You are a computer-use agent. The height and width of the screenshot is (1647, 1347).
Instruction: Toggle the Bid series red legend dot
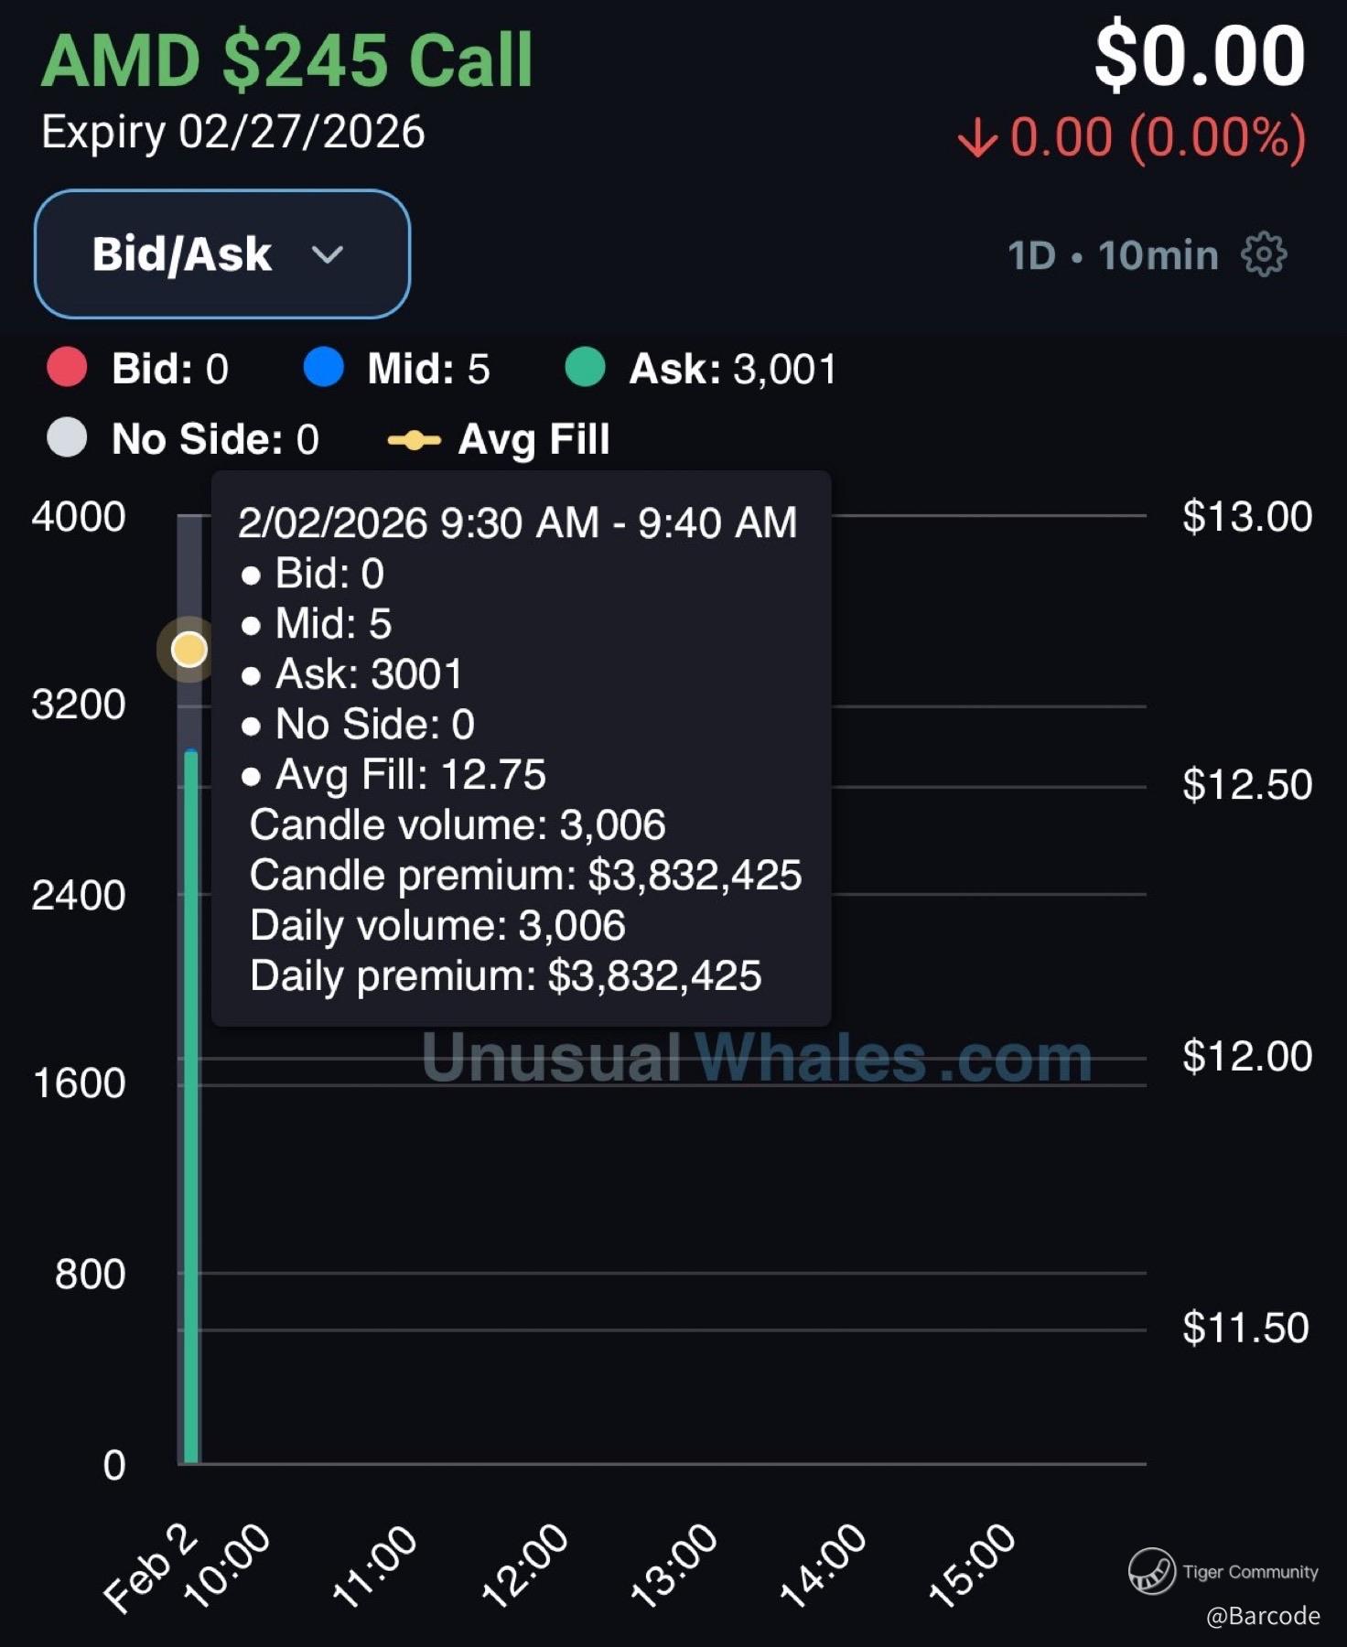pos(67,368)
